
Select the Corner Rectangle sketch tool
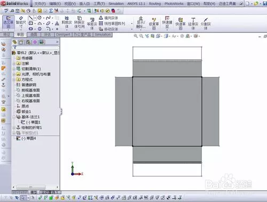pyautogui.click(x=31, y=24)
